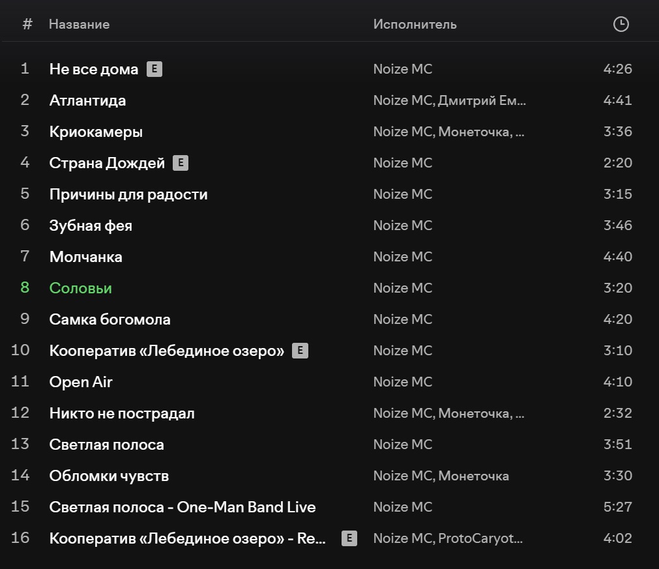Click track number 11 beside Open Air

[x=20, y=381]
